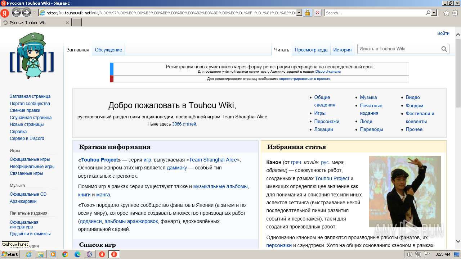Launch Google Chrome from taskbar

(x=65, y=254)
